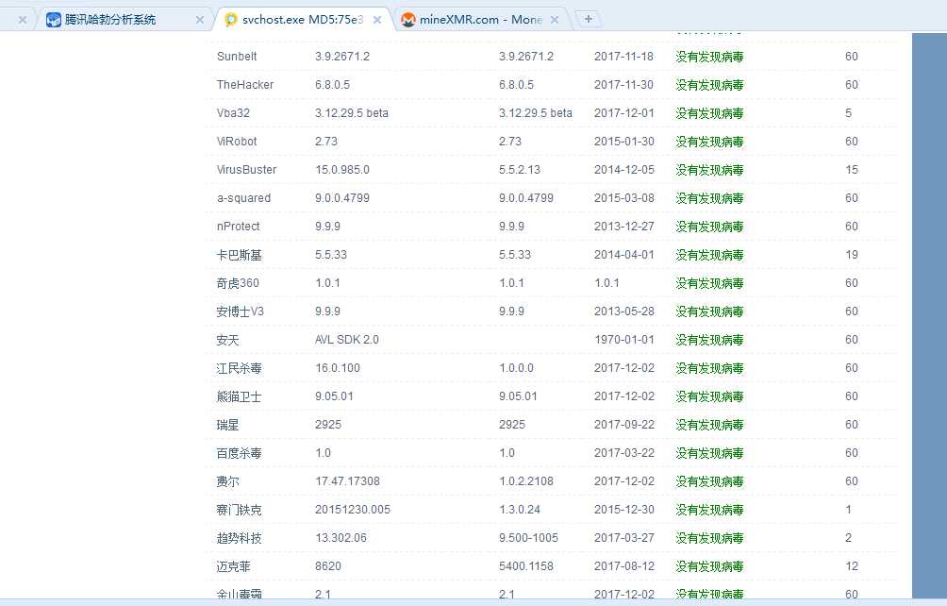Open a new browser tab

coord(589,19)
